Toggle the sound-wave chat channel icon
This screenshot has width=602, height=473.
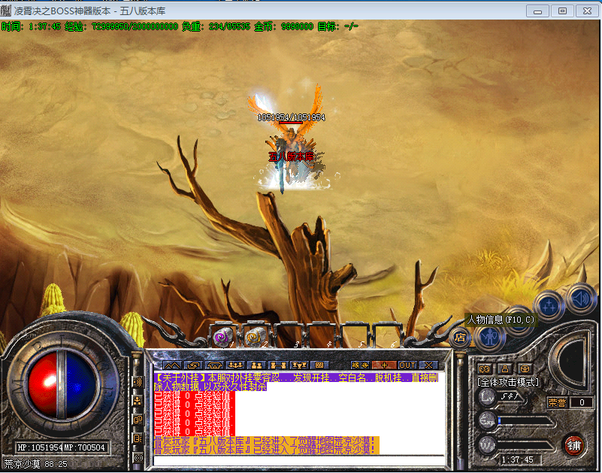tap(138, 382)
